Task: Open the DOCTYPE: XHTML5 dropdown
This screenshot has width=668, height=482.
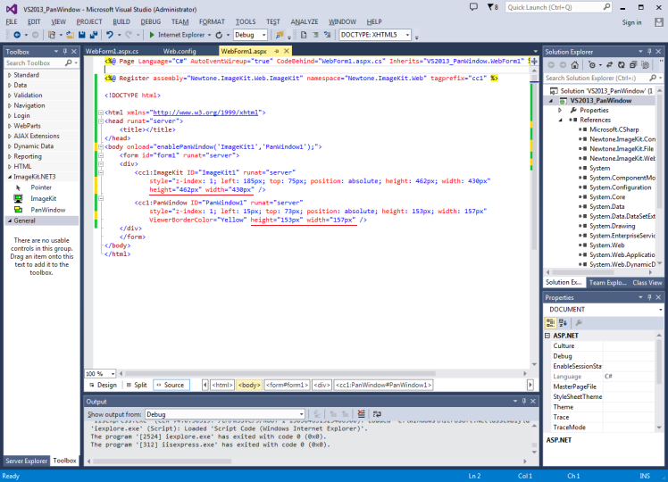Action: click(408, 35)
